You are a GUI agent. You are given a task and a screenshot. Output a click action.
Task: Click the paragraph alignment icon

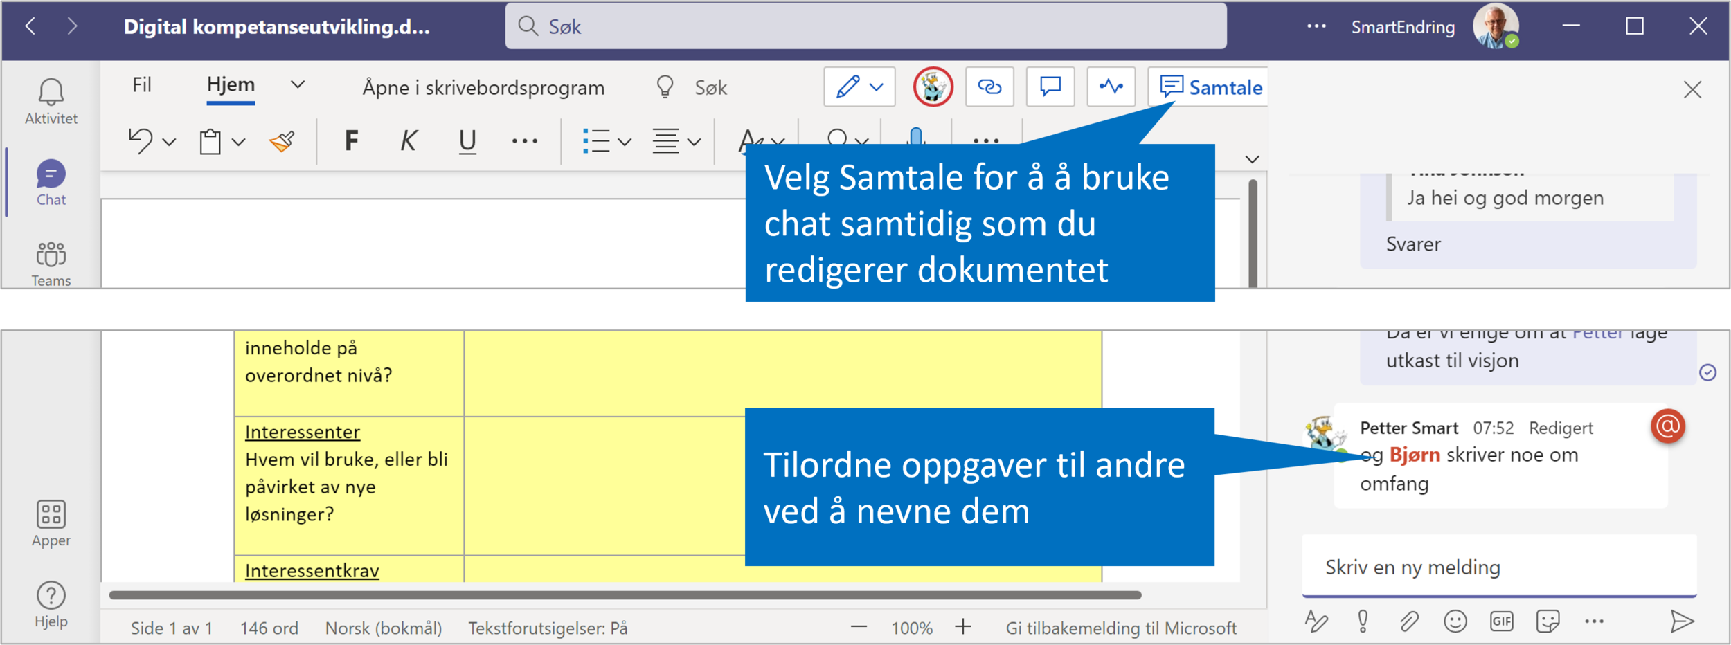point(665,141)
